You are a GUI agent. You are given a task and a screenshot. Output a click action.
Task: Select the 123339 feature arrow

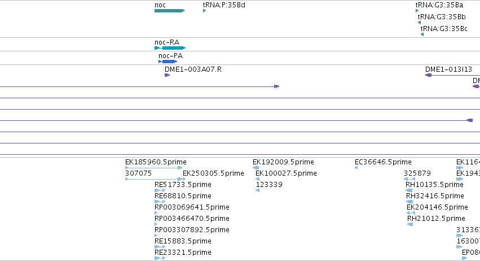[257, 190]
